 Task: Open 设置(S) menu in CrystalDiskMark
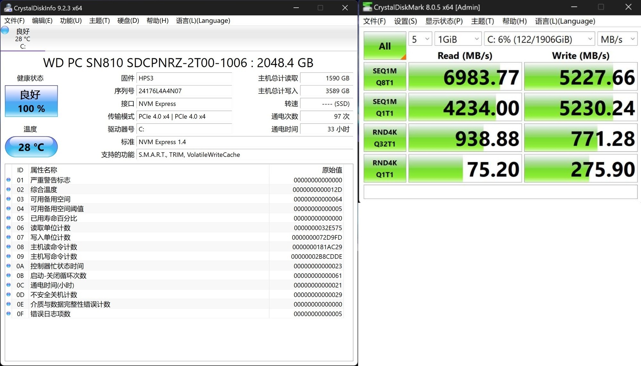pyautogui.click(x=405, y=21)
